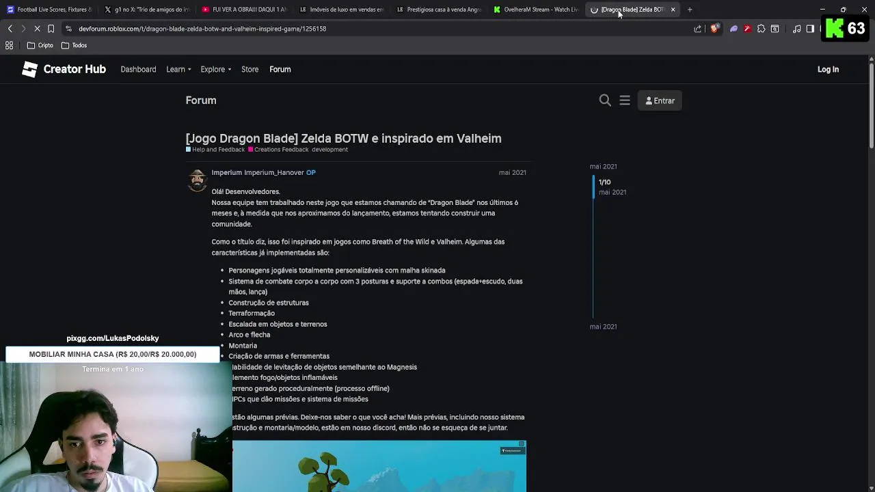
Task: Open the Creations Feedback category
Action: pos(278,150)
